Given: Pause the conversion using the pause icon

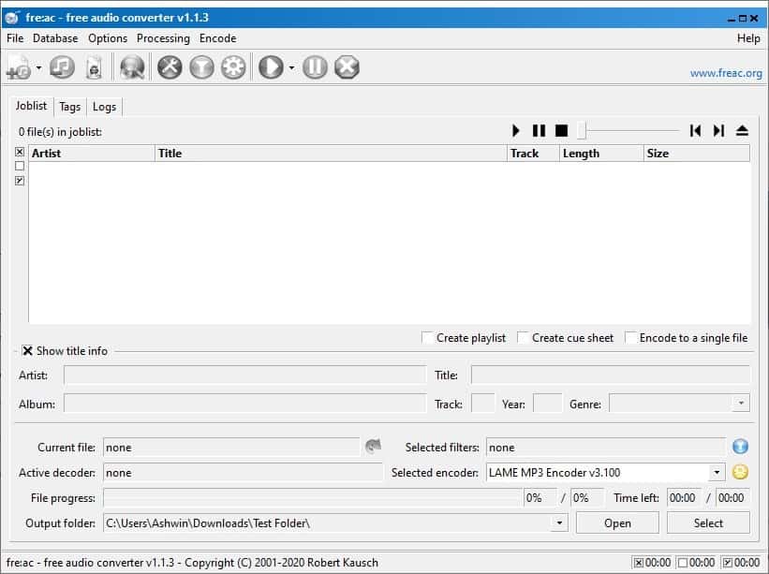Looking at the screenshot, I should [315, 66].
